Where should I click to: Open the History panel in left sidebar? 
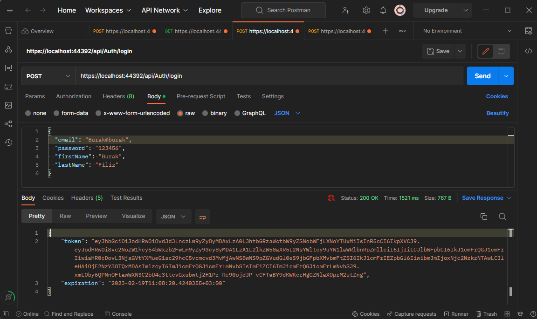click(x=8, y=143)
